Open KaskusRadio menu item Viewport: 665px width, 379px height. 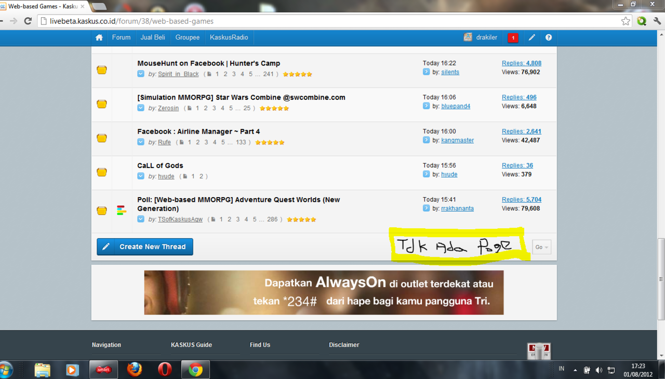(x=229, y=37)
